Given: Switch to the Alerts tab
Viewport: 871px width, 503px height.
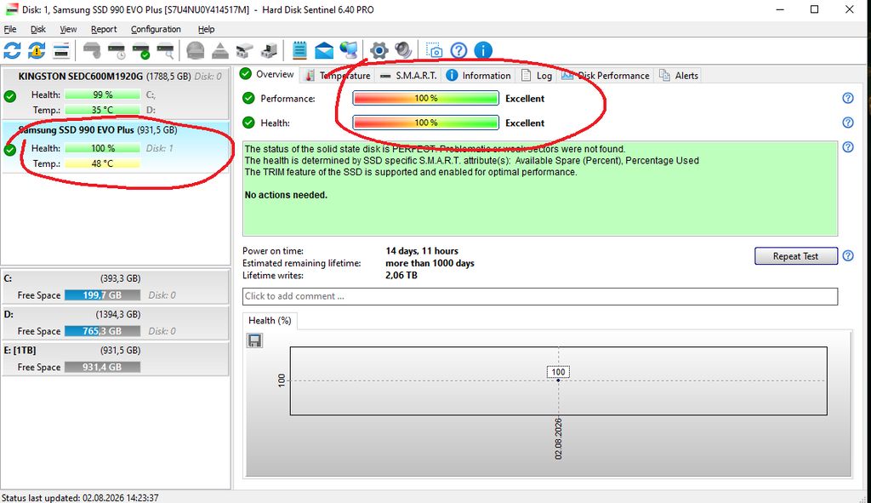Looking at the screenshot, I should click(x=678, y=76).
